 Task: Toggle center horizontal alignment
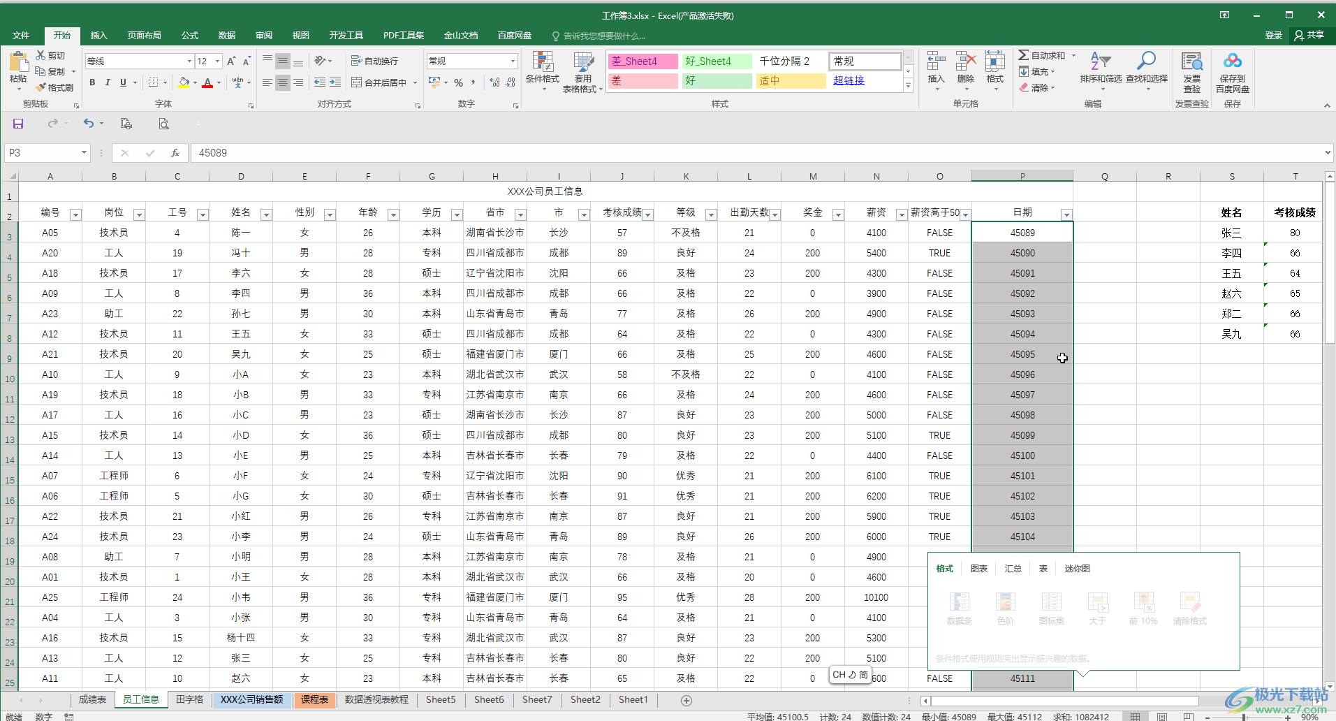coord(283,82)
